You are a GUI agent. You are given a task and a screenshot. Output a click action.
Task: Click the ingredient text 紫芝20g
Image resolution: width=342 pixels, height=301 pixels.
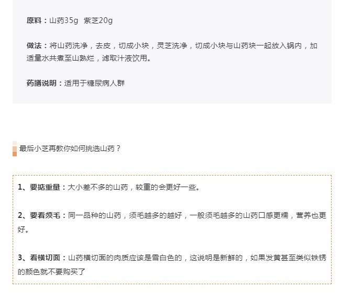(x=98, y=21)
